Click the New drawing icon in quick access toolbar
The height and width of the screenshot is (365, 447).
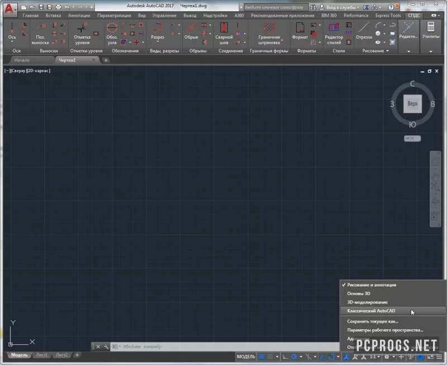(x=24, y=7)
